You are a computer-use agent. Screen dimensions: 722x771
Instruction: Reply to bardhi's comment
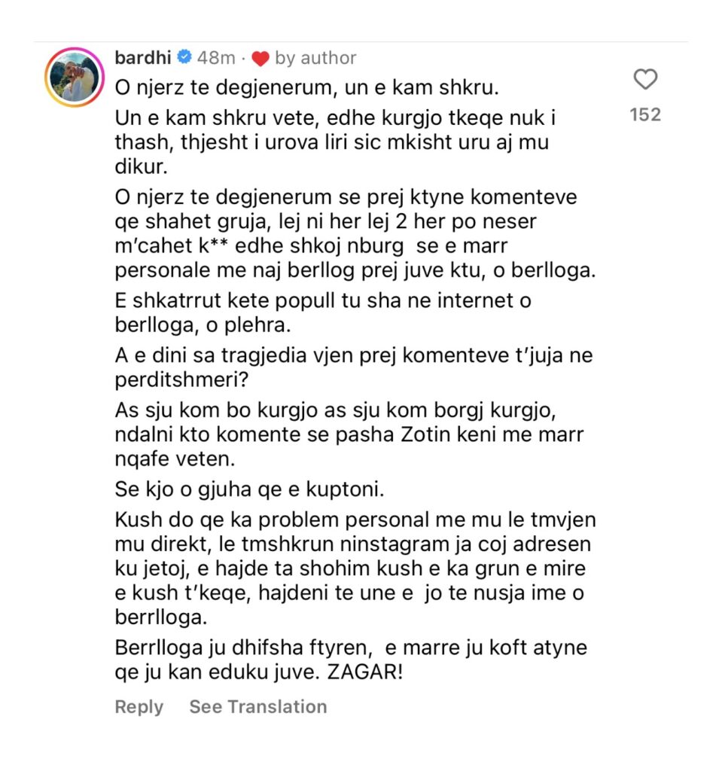(x=139, y=706)
